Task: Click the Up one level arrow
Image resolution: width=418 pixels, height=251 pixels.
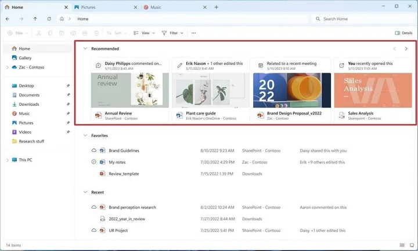Action: (35, 19)
